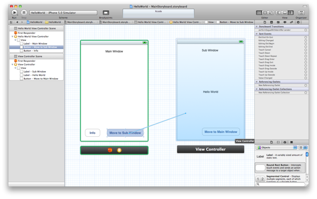Toggle the Navigator pane view button
The width and height of the screenshot is (317, 199).
coord(279,13)
